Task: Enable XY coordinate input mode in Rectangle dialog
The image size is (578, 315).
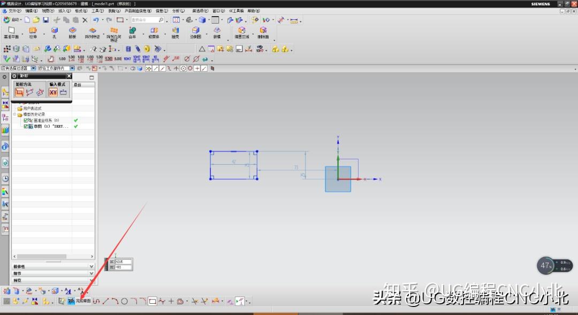Action: (x=53, y=92)
